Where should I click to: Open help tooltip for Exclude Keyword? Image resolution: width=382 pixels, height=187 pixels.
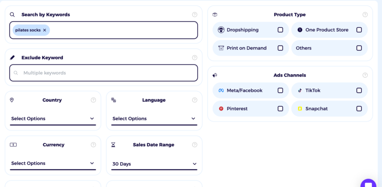(194, 58)
